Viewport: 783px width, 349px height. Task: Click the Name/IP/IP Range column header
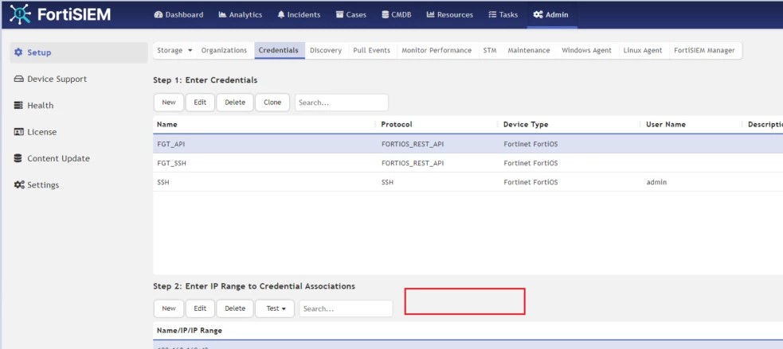click(190, 330)
